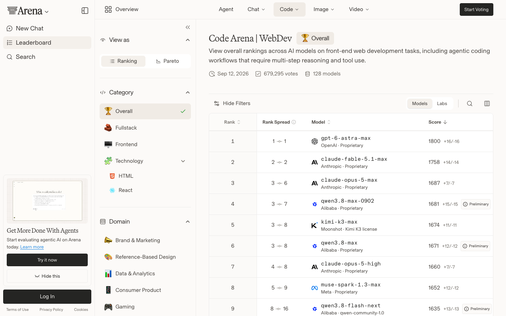The height and width of the screenshot is (316, 506).
Task: Click the React atom icon
Action: tap(112, 190)
